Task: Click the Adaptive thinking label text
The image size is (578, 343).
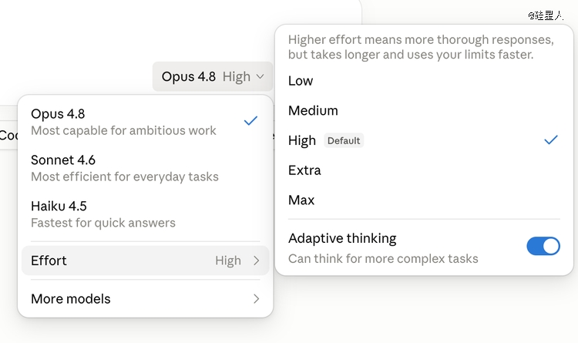Action: (x=342, y=239)
